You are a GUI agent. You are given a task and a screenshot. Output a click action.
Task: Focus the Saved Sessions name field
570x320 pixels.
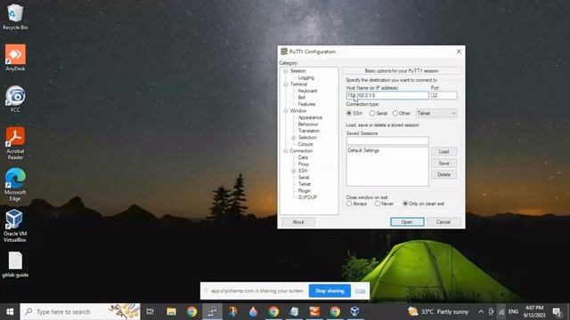(387, 140)
